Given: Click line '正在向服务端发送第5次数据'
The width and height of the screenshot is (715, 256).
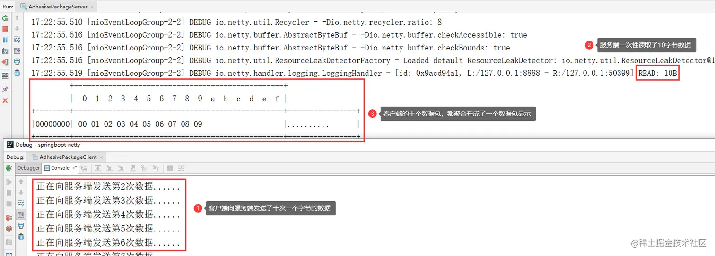Looking at the screenshot, I should pos(108,228).
